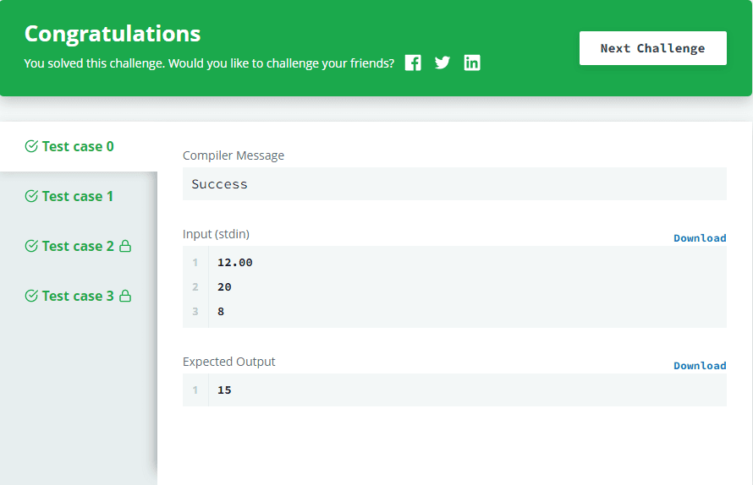Click the lock icon on Test case 3
Image resolution: width=753 pixels, height=485 pixels.
pyautogui.click(x=125, y=297)
